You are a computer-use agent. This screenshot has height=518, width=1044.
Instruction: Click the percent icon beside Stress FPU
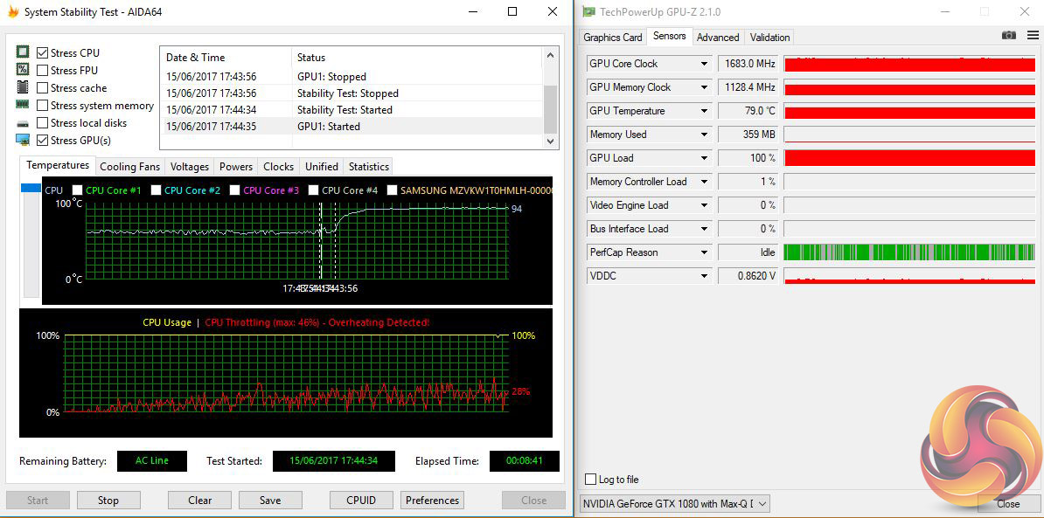tap(23, 70)
